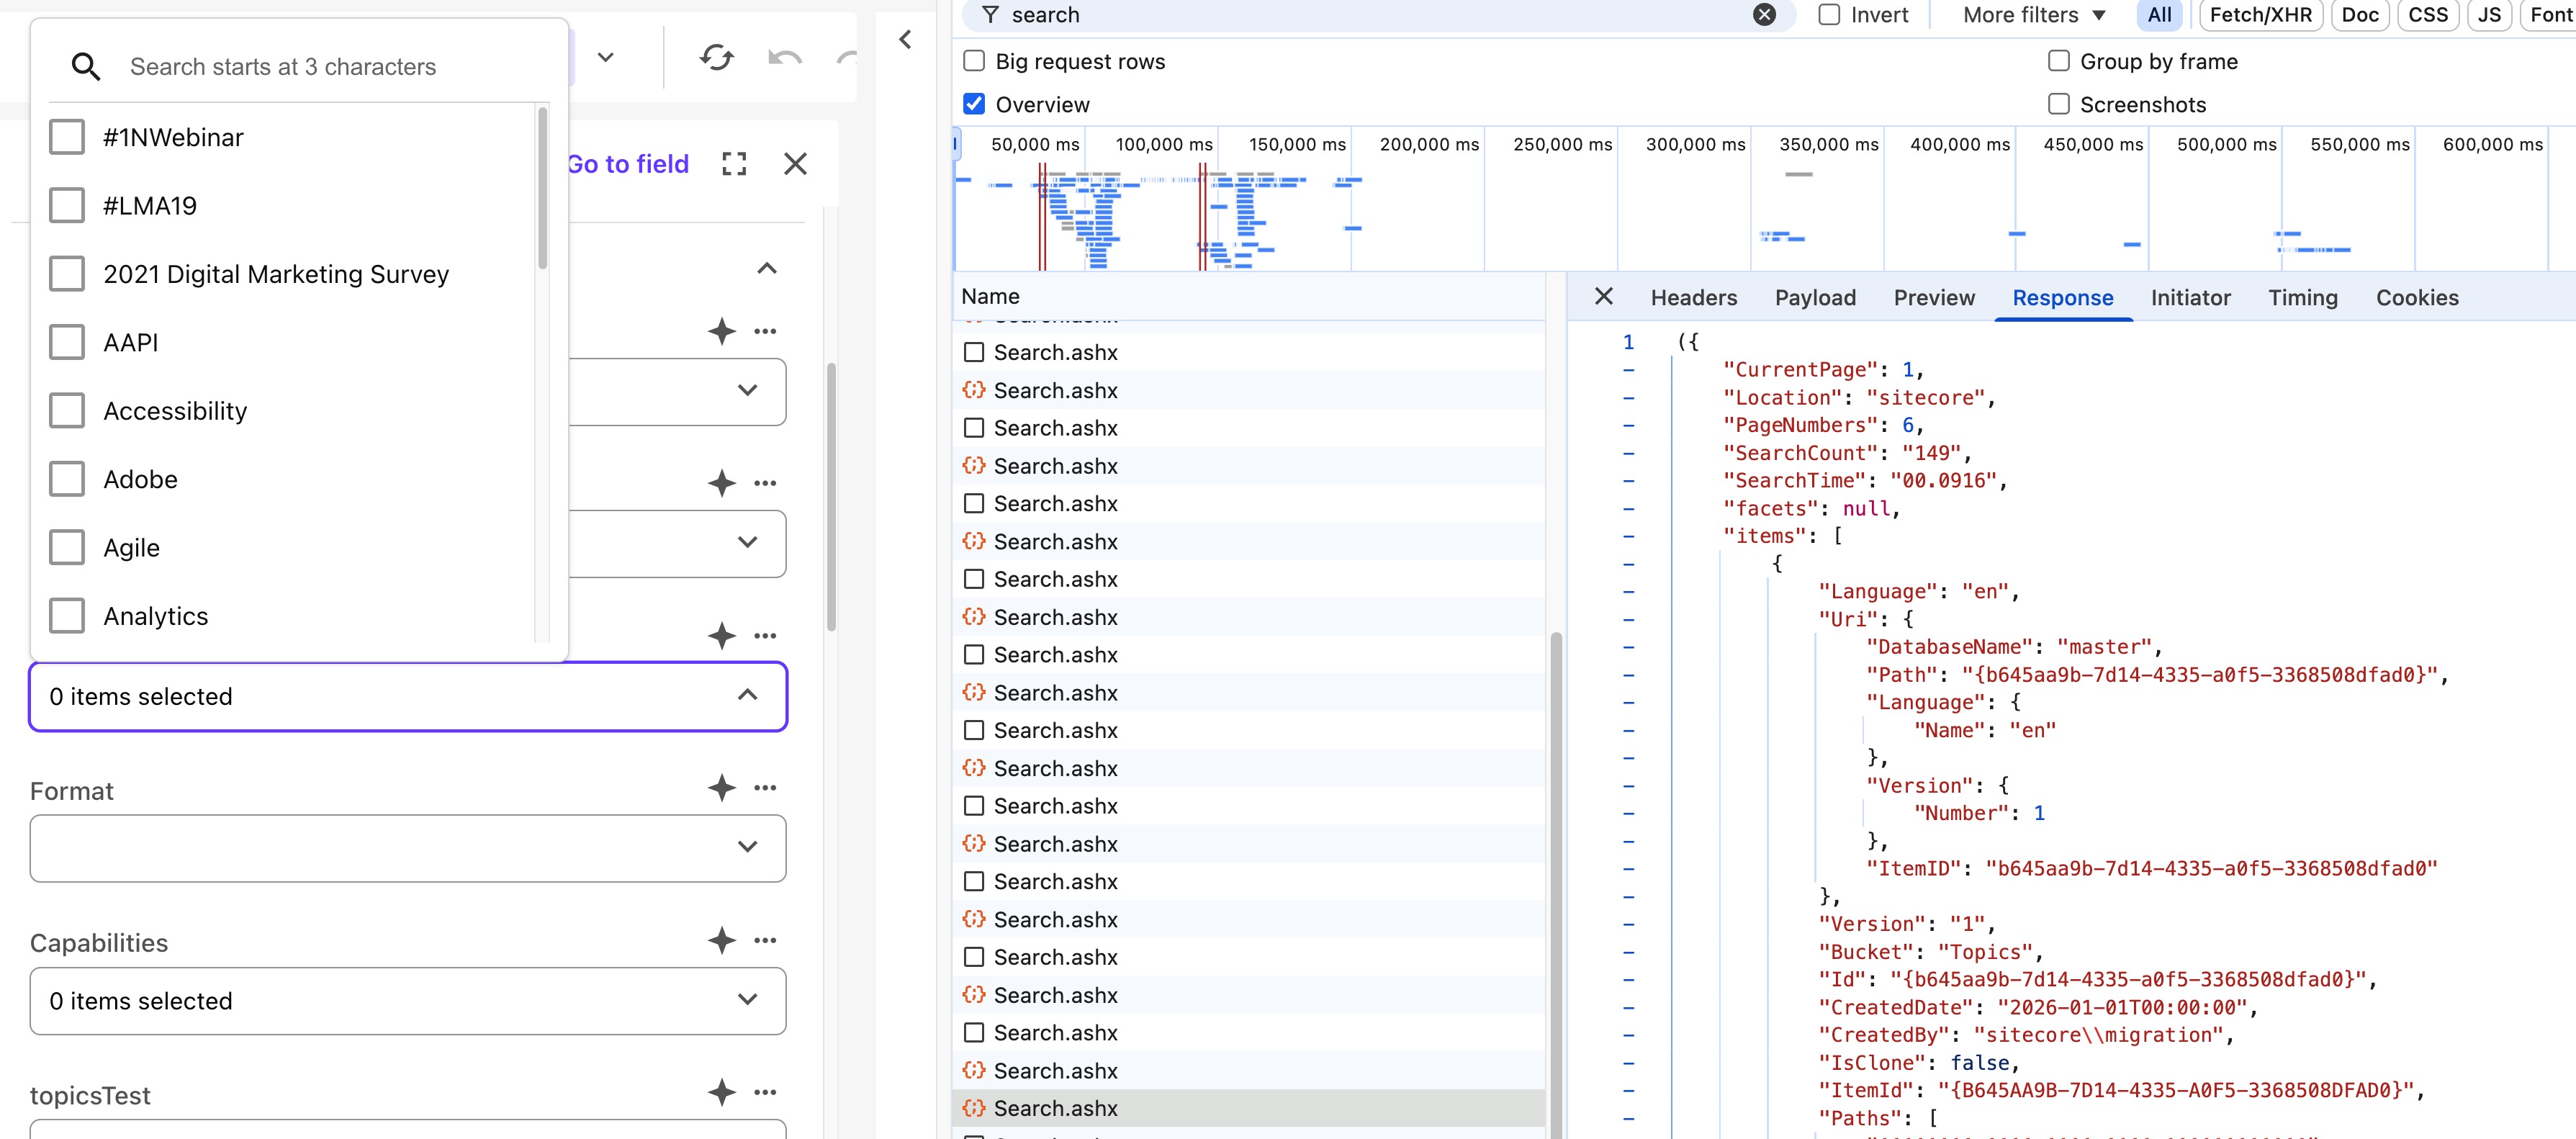
Task: Open more options dots next to topicsTest
Action: pos(765,1092)
